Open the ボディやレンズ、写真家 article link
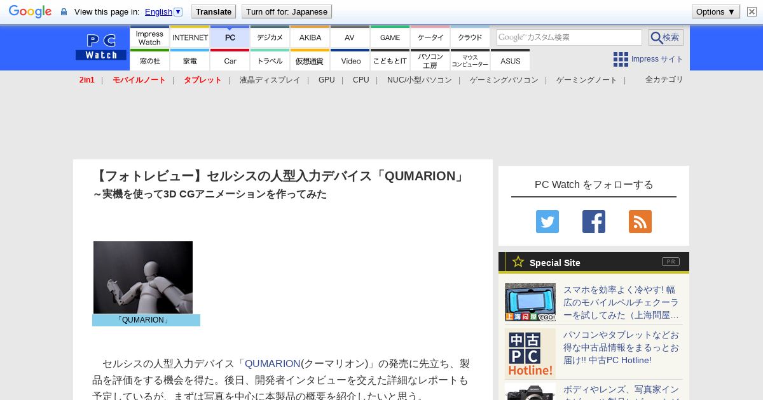The image size is (763, 400). (x=621, y=392)
